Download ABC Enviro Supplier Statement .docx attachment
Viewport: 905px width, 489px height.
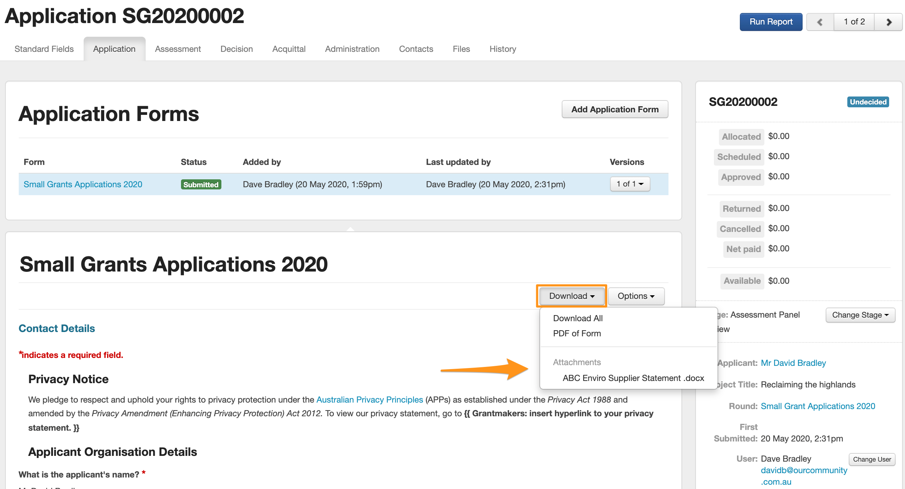coord(633,378)
